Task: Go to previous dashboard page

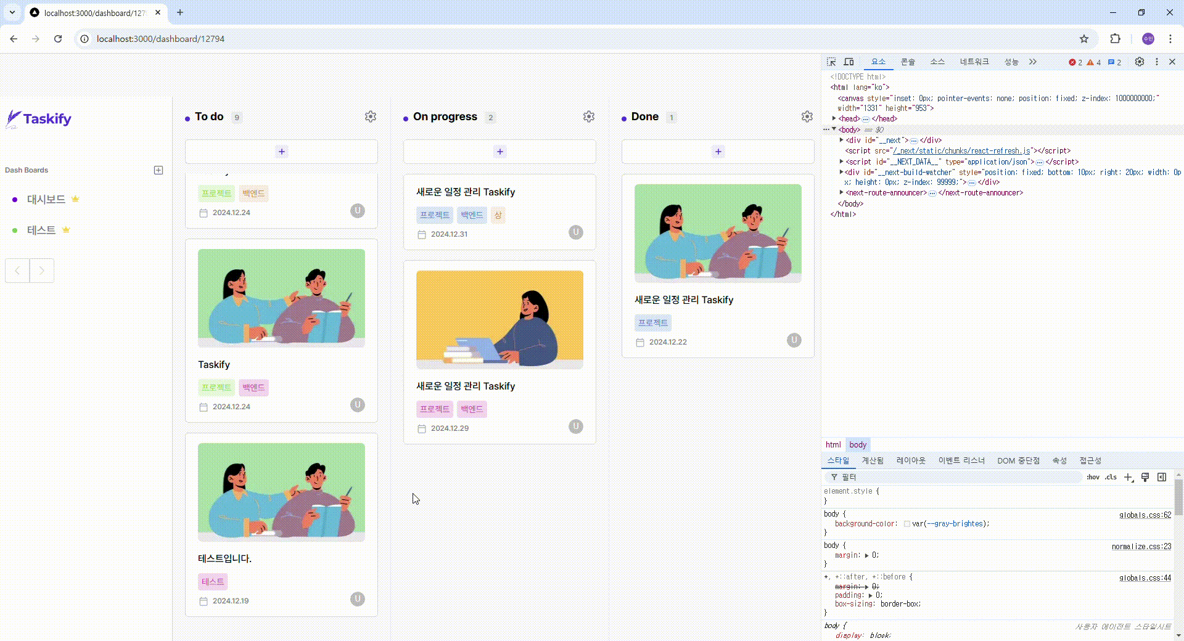Action: coord(17,271)
